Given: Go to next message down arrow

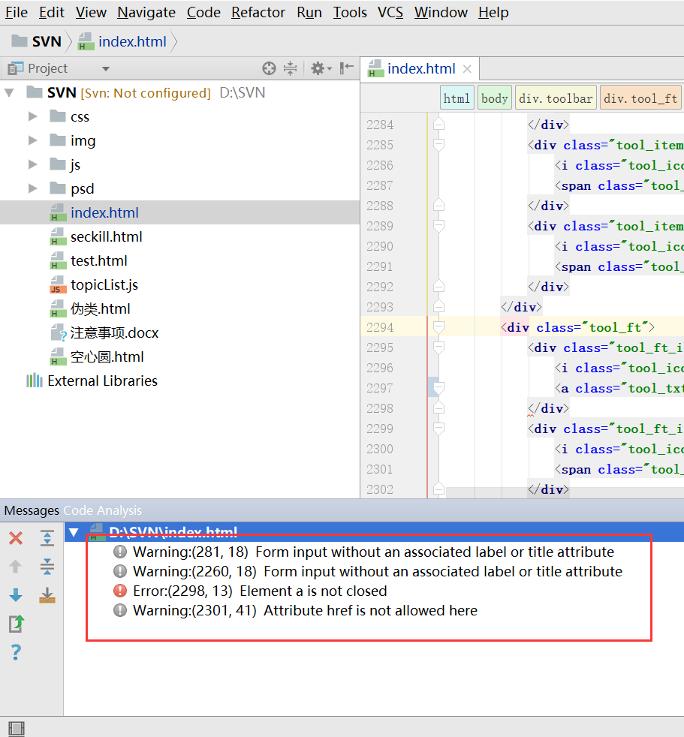Looking at the screenshot, I should pos(16,595).
